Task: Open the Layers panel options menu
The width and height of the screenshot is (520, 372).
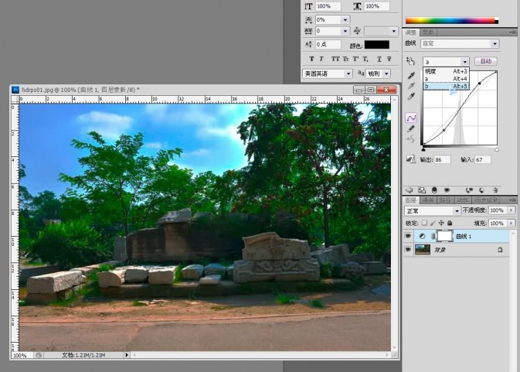Action: 513,200
